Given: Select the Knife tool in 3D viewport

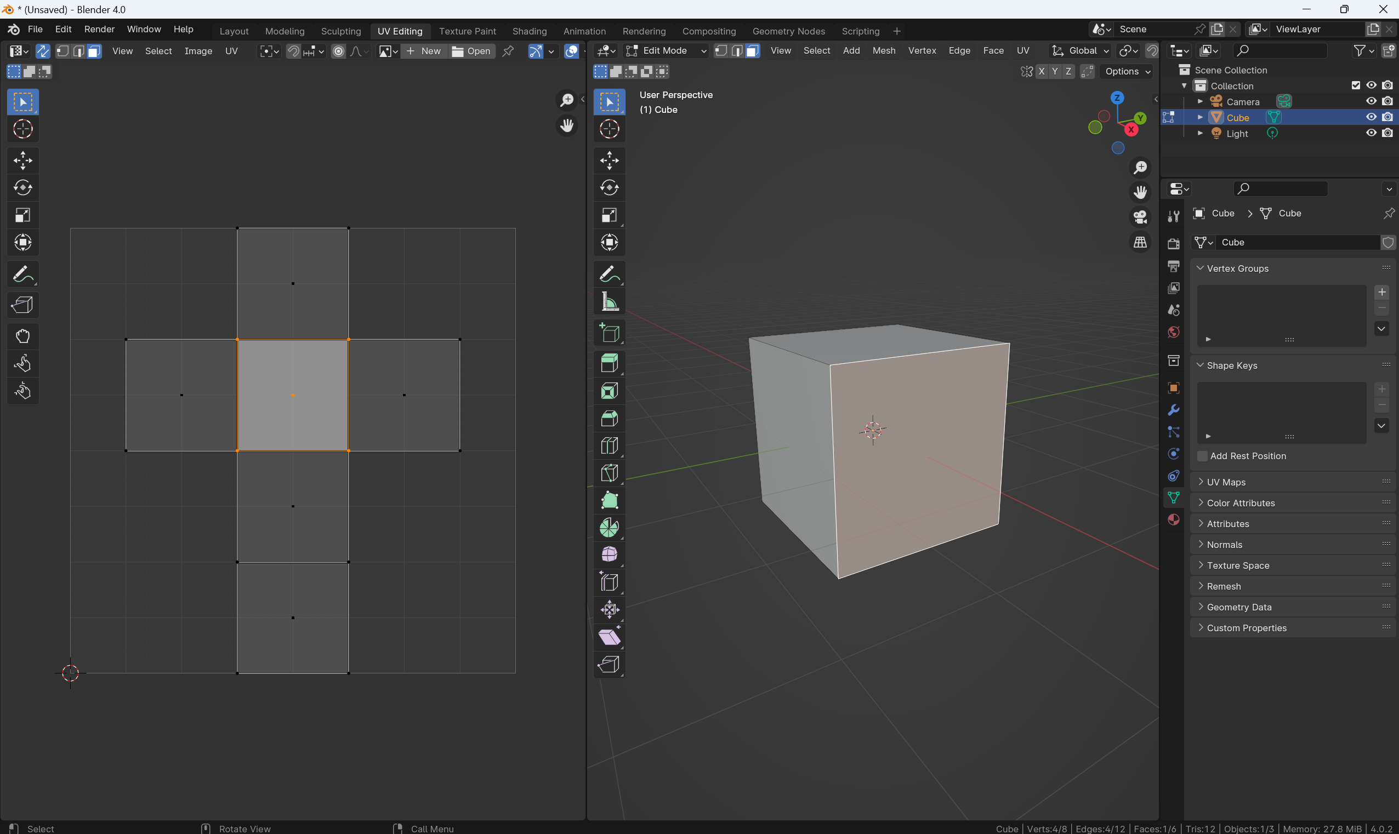Looking at the screenshot, I should point(609,473).
